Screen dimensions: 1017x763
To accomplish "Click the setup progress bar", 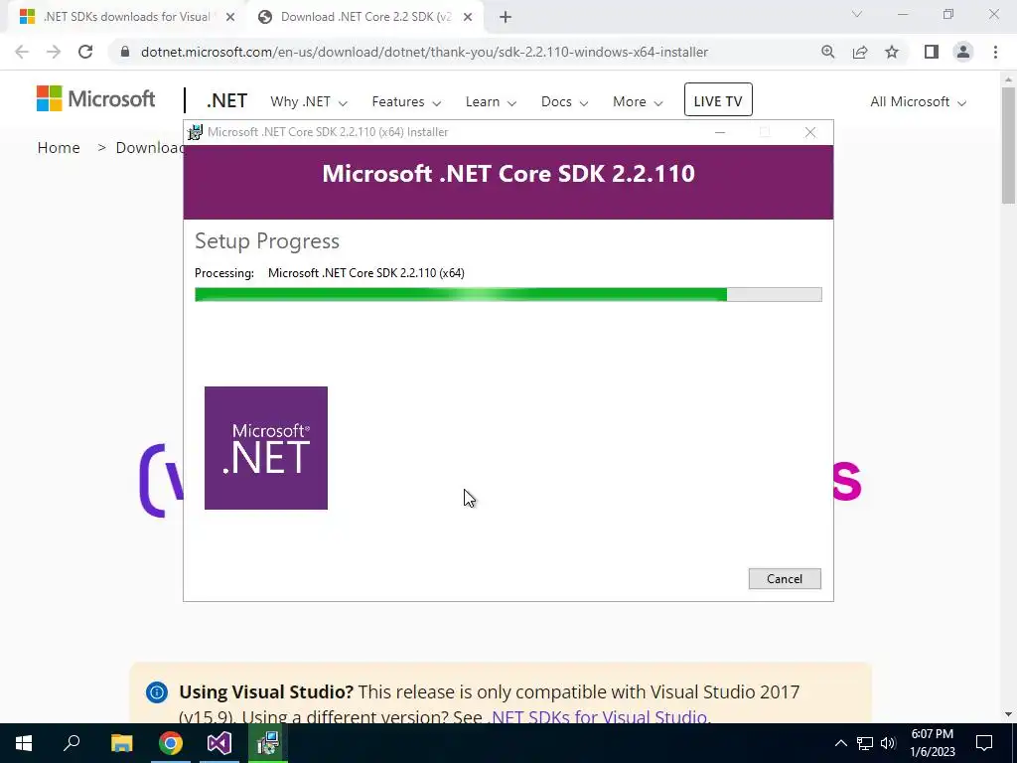I will pos(508,294).
